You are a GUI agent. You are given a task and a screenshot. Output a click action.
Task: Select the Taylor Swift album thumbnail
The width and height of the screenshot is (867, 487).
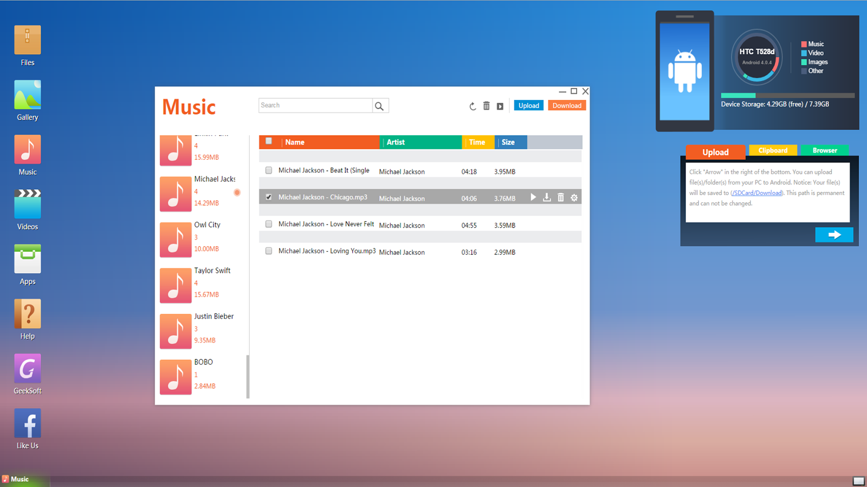tap(176, 285)
